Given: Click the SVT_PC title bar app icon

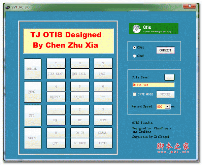Looking at the screenshot, I should (8, 7).
